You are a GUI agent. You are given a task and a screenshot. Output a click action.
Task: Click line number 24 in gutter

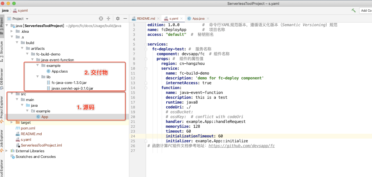click(x=133, y=136)
